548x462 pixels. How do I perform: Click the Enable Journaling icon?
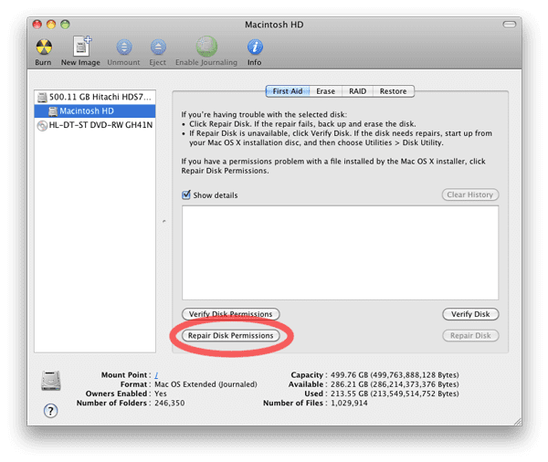click(206, 47)
